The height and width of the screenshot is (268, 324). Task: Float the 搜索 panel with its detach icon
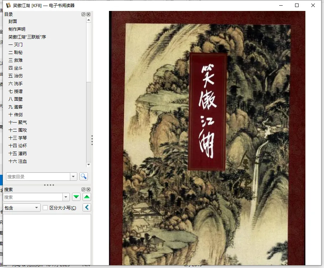(83, 189)
